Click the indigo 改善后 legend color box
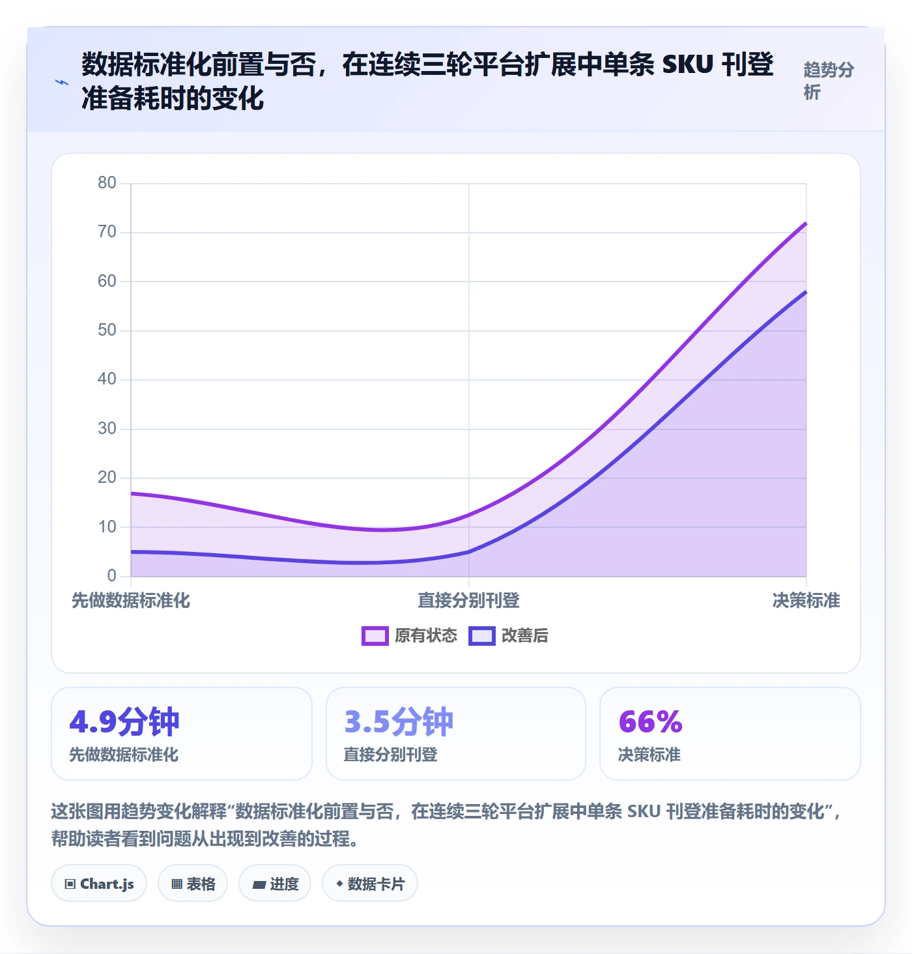This screenshot has height=954, width=912. point(482,635)
